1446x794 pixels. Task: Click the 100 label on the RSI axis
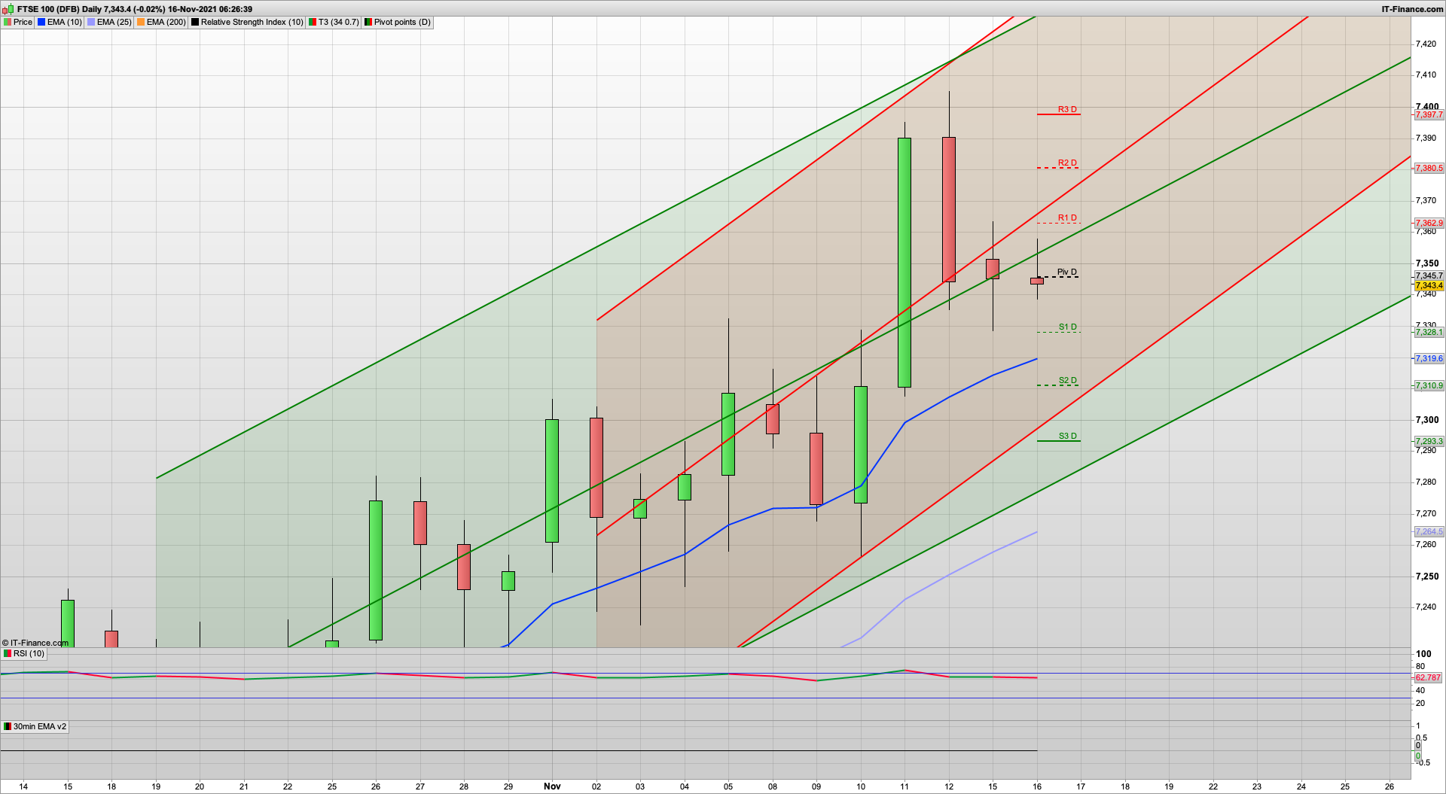(1423, 653)
